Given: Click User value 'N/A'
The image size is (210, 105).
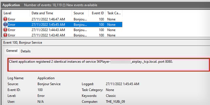Looking at the screenshot, I should (41, 102).
